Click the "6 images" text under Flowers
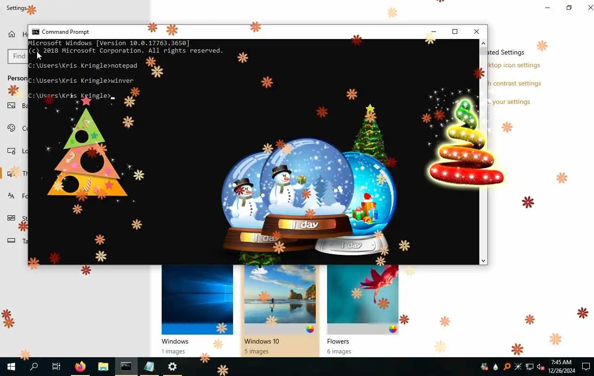The image size is (594, 376). (x=339, y=352)
